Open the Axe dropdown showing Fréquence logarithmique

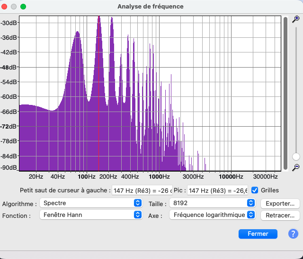pos(213,215)
